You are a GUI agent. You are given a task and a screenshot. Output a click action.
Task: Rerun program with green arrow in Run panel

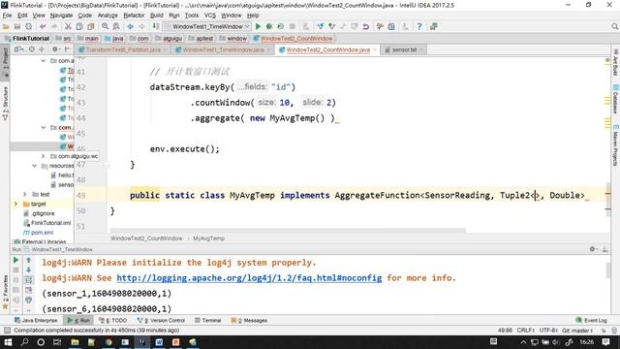pos(15,260)
